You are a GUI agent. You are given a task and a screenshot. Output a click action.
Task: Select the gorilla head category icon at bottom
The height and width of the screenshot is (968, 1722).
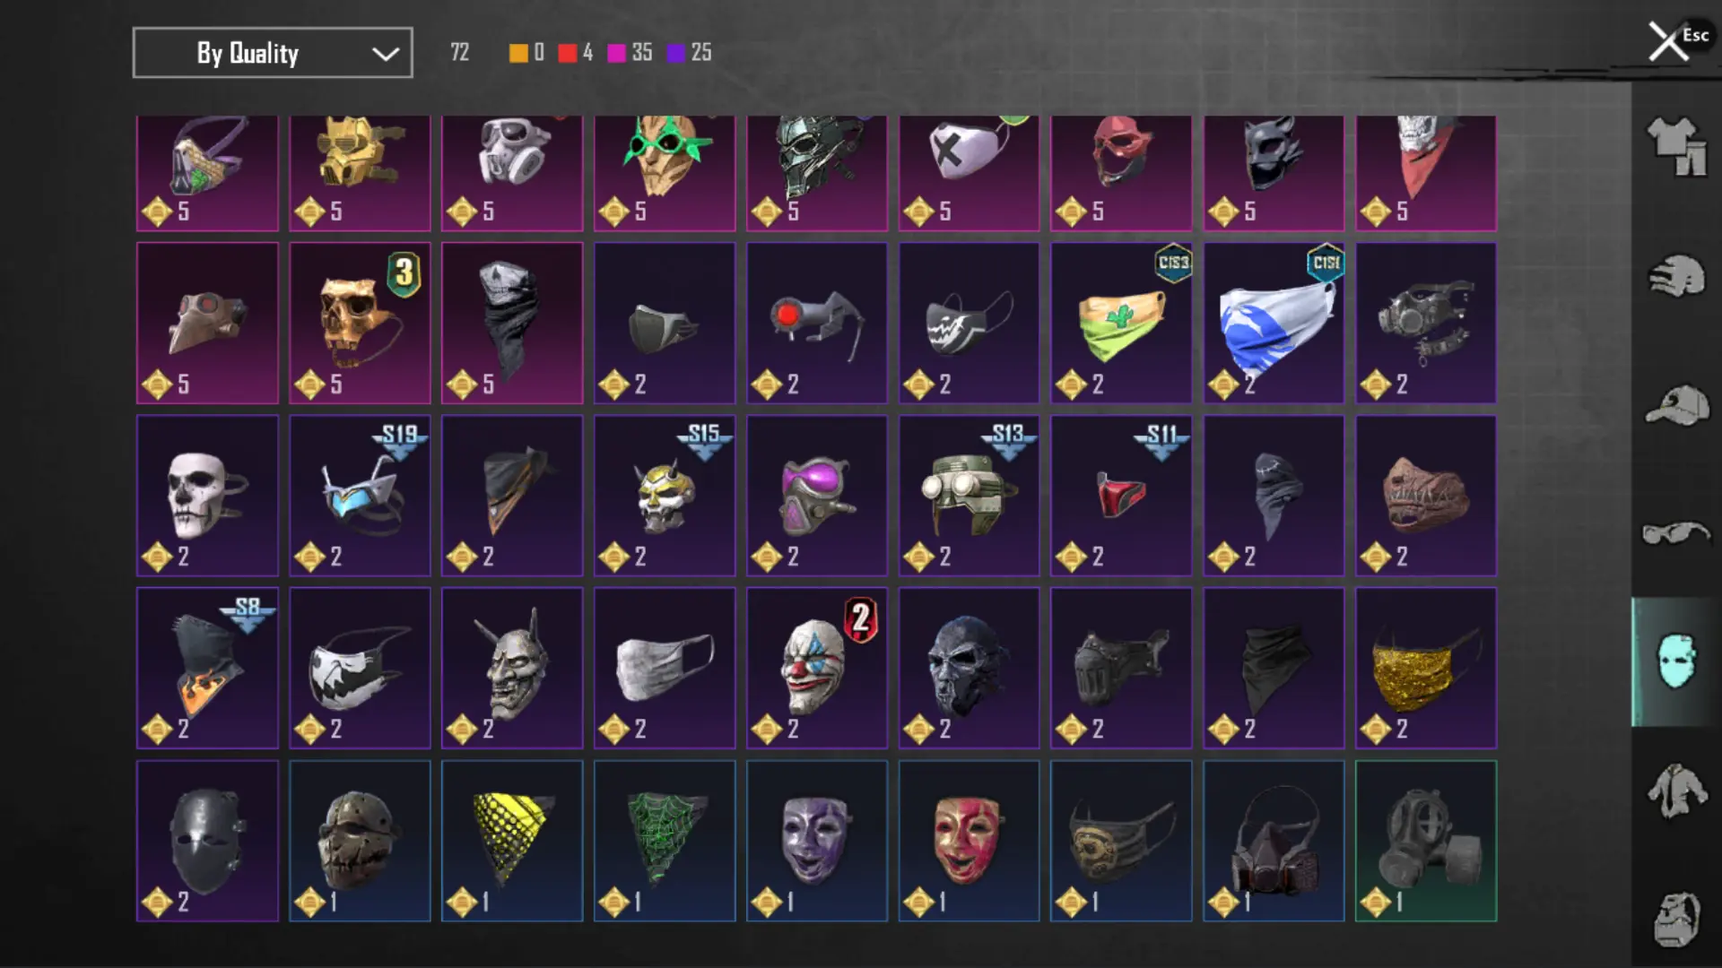(1676, 919)
